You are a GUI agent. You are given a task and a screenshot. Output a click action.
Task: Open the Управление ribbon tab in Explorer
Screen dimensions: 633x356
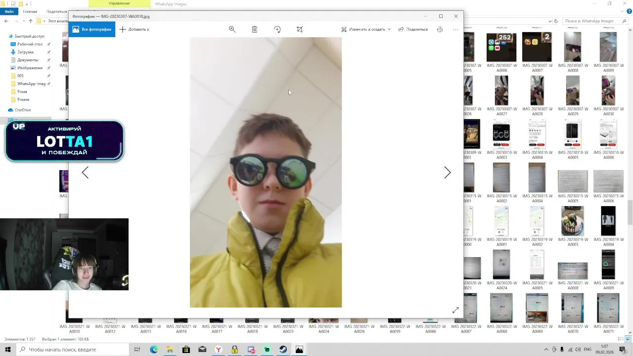pos(119,3)
